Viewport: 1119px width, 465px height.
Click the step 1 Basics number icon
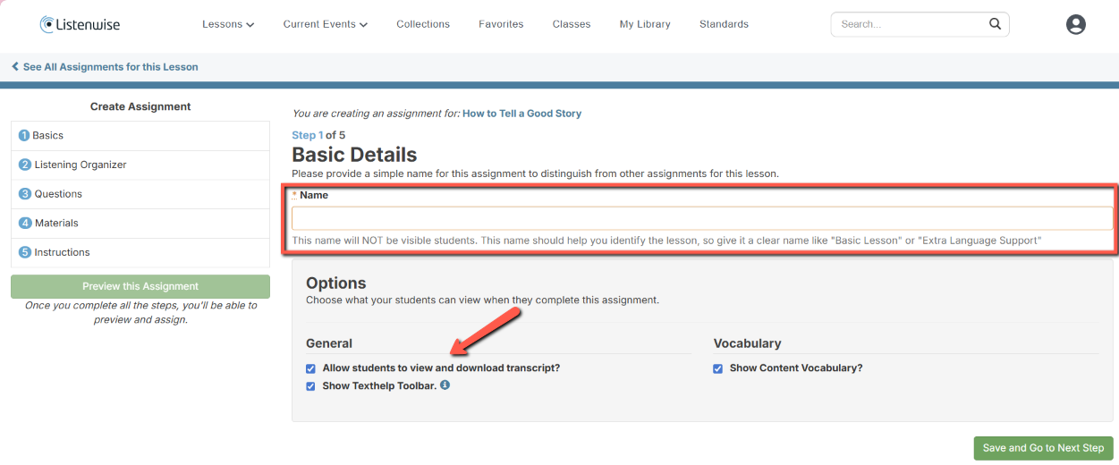[24, 136]
